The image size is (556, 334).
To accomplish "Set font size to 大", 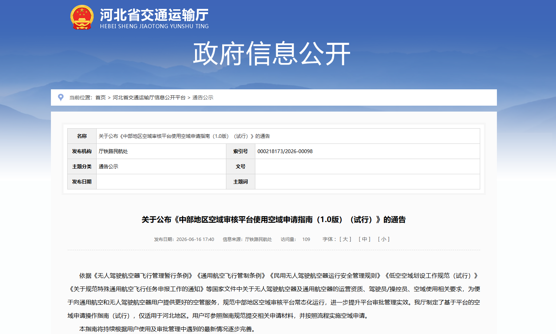I will point(345,239).
